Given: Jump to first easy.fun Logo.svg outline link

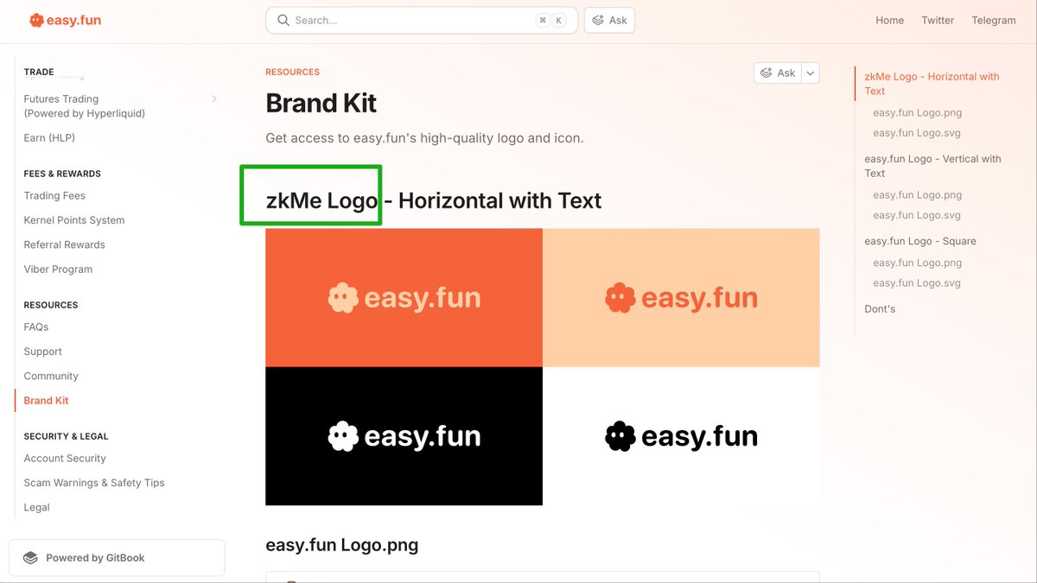Looking at the screenshot, I should click(x=917, y=133).
